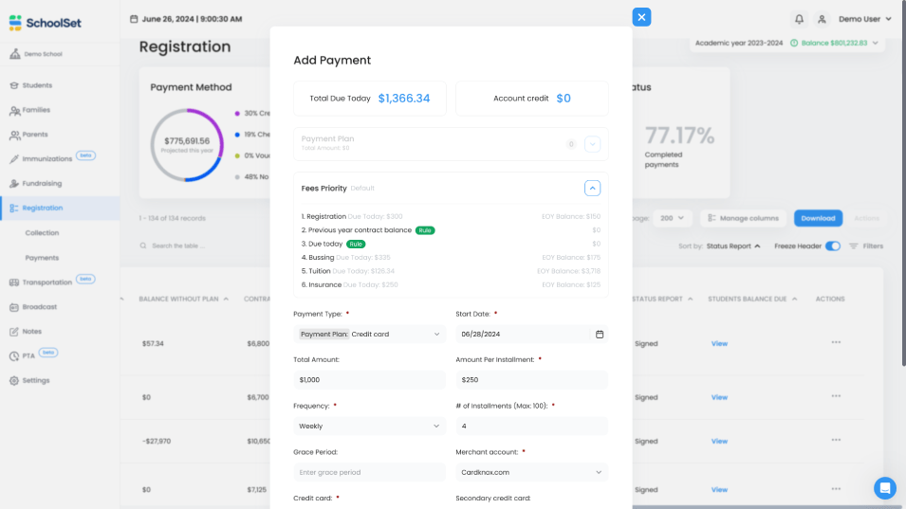
Task: Open the Merchant account dropdown
Action: pos(531,472)
